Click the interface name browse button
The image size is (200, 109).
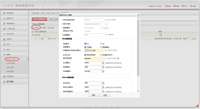coord(107,24)
